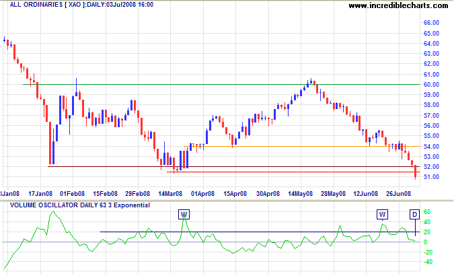
Task: Select the D marker box in oscillator panel
Action: click(414, 215)
